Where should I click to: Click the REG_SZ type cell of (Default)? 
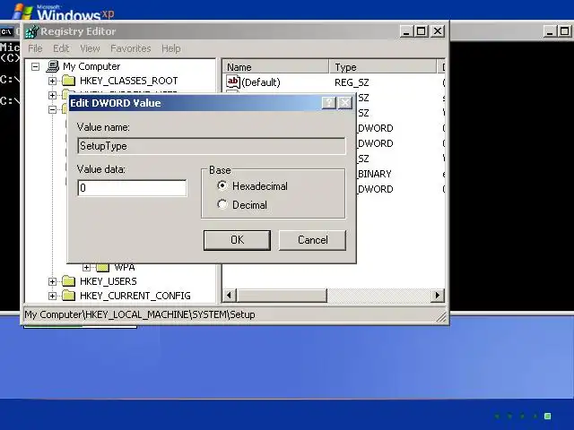[x=352, y=82]
